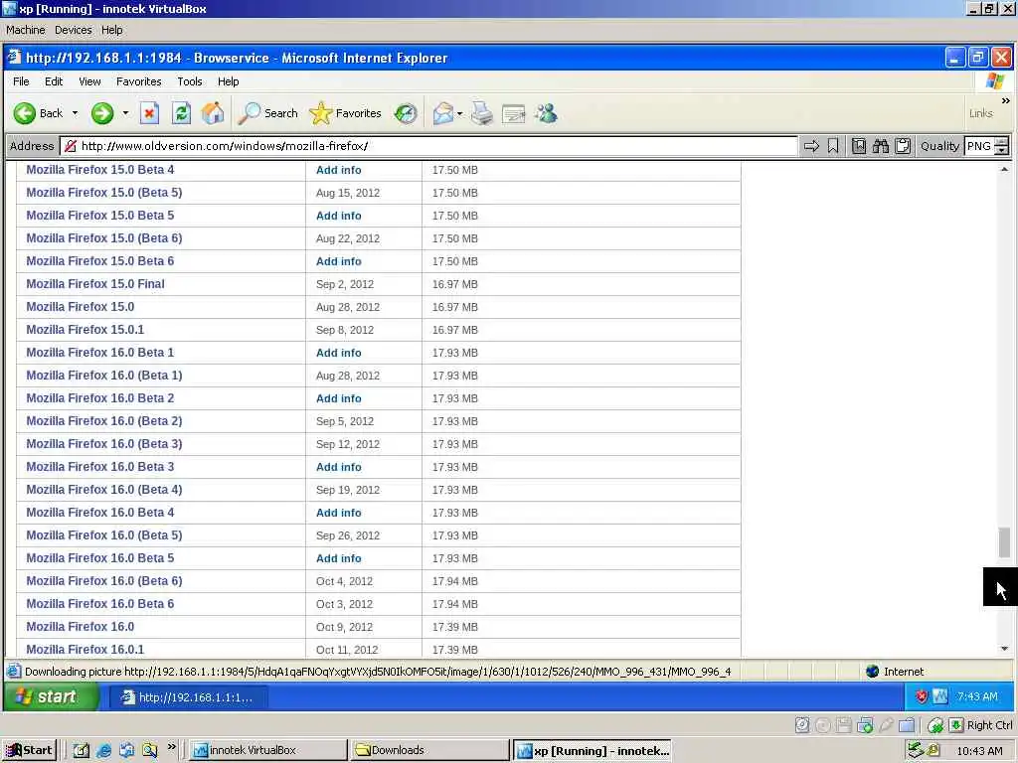Click the binoculars find icon

(x=881, y=146)
